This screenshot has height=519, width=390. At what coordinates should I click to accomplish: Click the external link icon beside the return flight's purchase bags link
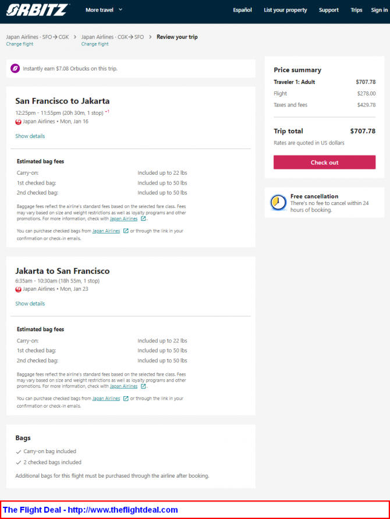pos(126,398)
